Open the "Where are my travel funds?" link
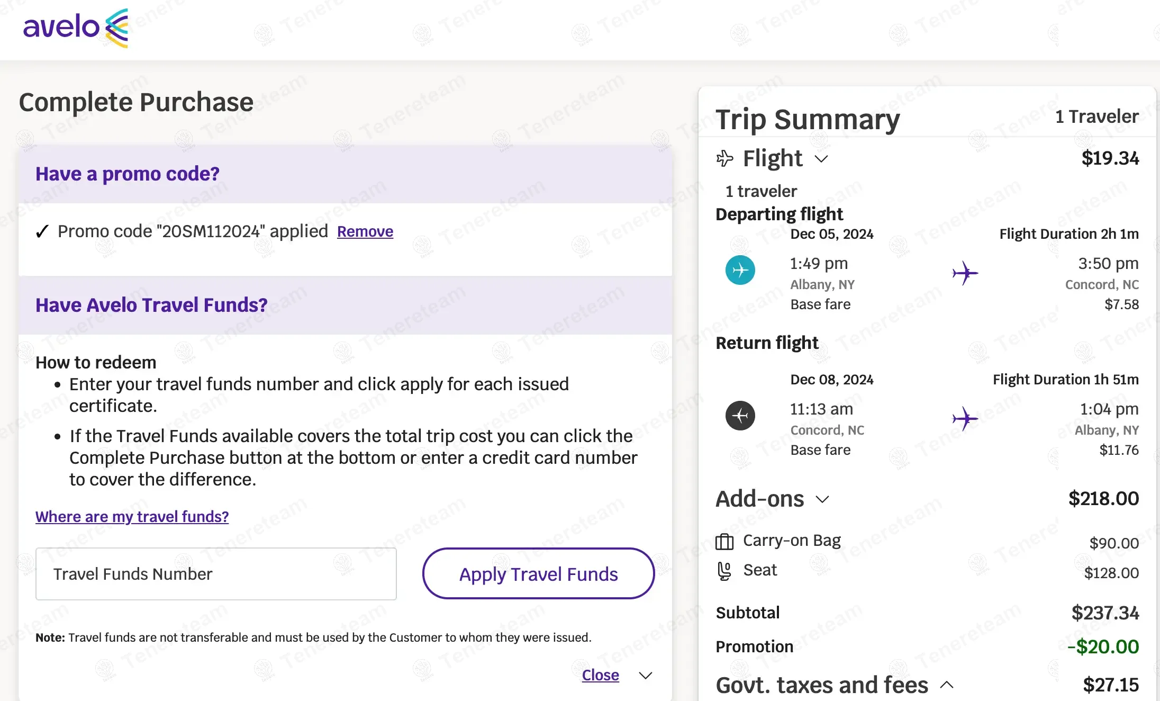Screen dimensions: 1160x701 (132, 517)
